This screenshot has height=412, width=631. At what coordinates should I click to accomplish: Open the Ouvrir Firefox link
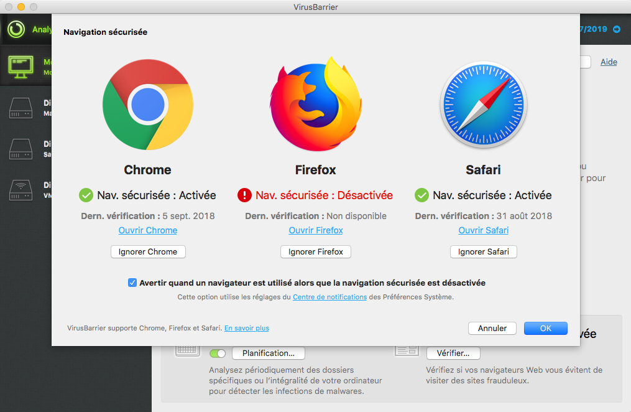coord(316,230)
